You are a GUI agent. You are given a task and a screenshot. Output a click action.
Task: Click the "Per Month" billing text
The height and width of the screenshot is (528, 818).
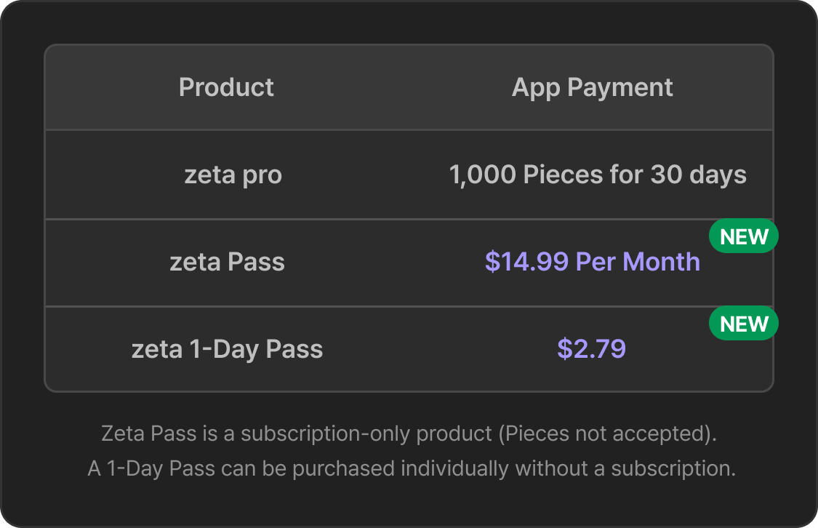pos(638,262)
